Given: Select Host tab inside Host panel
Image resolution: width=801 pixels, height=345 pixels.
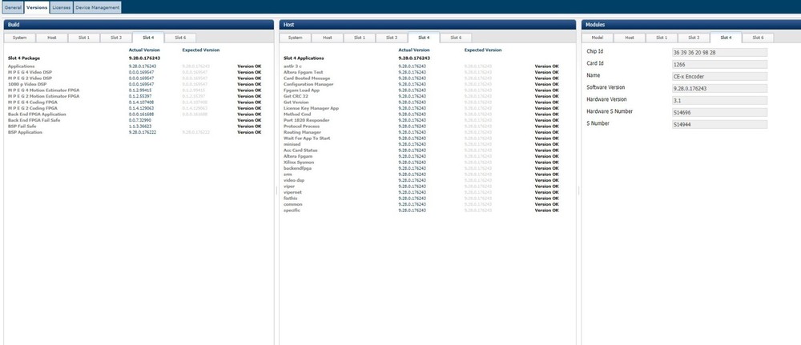Looking at the screenshot, I should (x=328, y=38).
